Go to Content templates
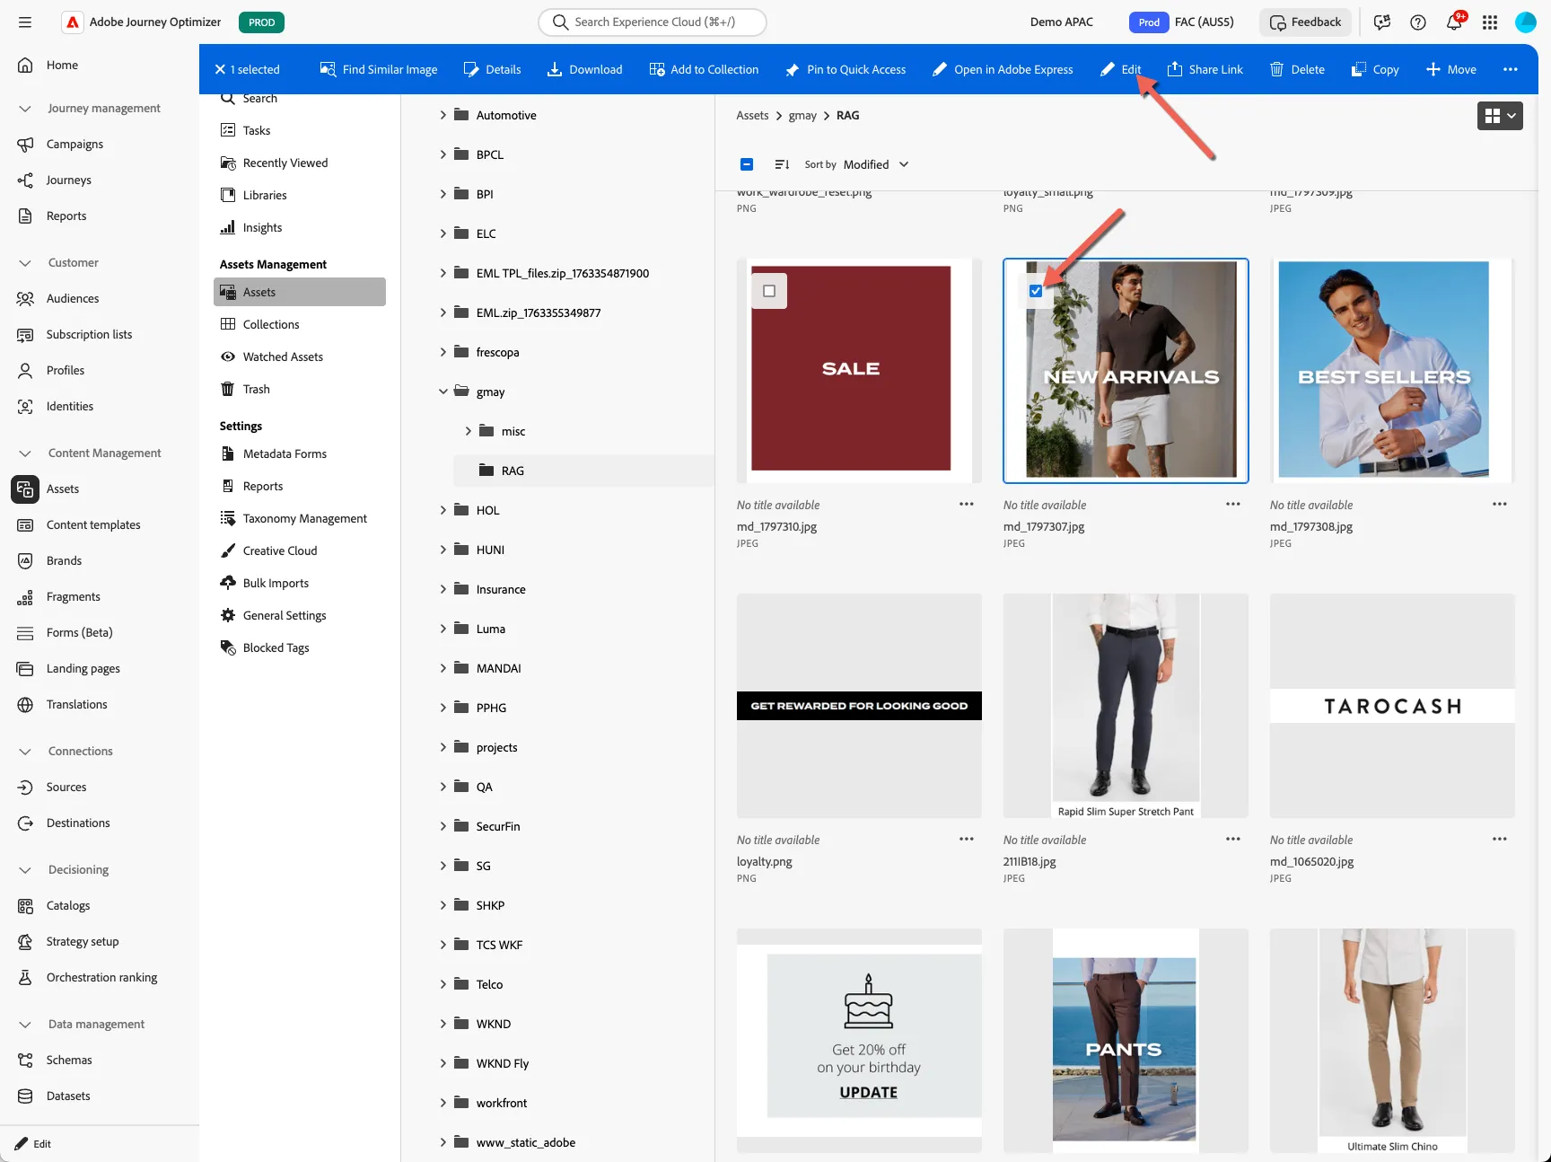Screen dimensions: 1551x1162 (x=93, y=524)
